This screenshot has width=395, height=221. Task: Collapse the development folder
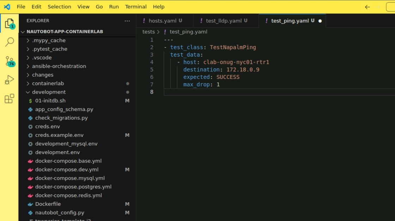pos(49,92)
